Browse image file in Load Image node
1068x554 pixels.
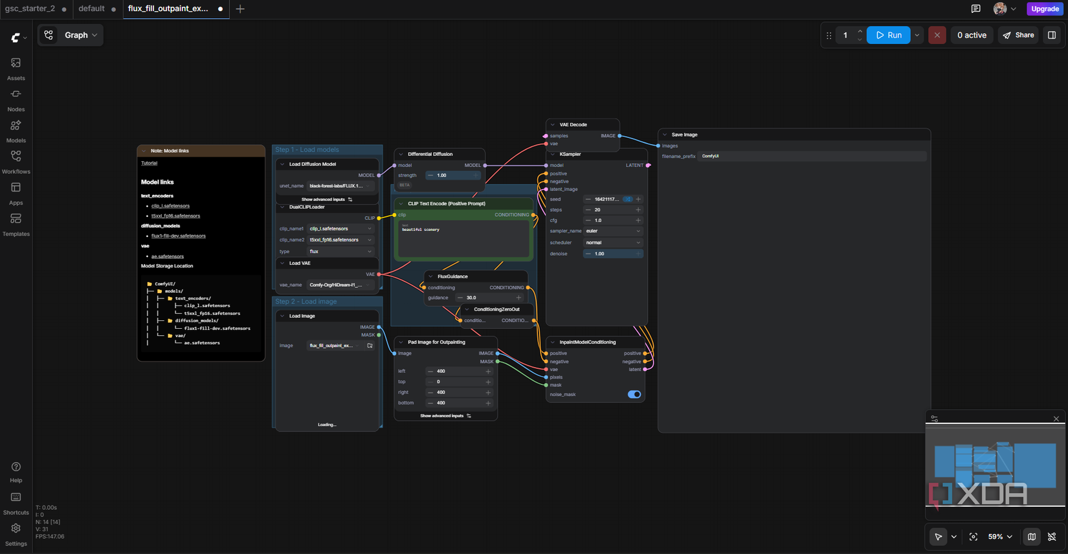click(370, 346)
